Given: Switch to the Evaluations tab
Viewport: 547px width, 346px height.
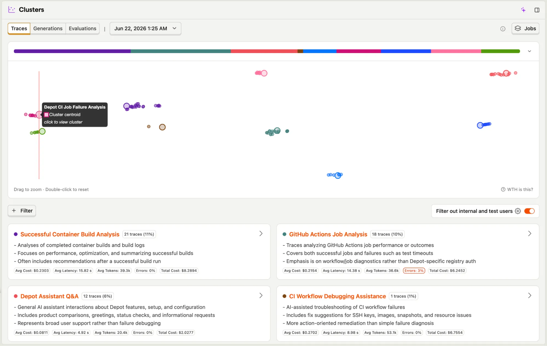Looking at the screenshot, I should [x=82, y=28].
